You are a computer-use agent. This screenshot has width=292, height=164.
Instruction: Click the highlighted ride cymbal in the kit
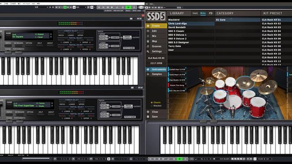pos(245,82)
